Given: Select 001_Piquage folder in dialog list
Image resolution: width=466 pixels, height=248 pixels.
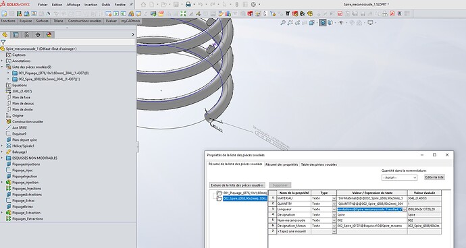Looking at the screenshot, I should 242,193.
